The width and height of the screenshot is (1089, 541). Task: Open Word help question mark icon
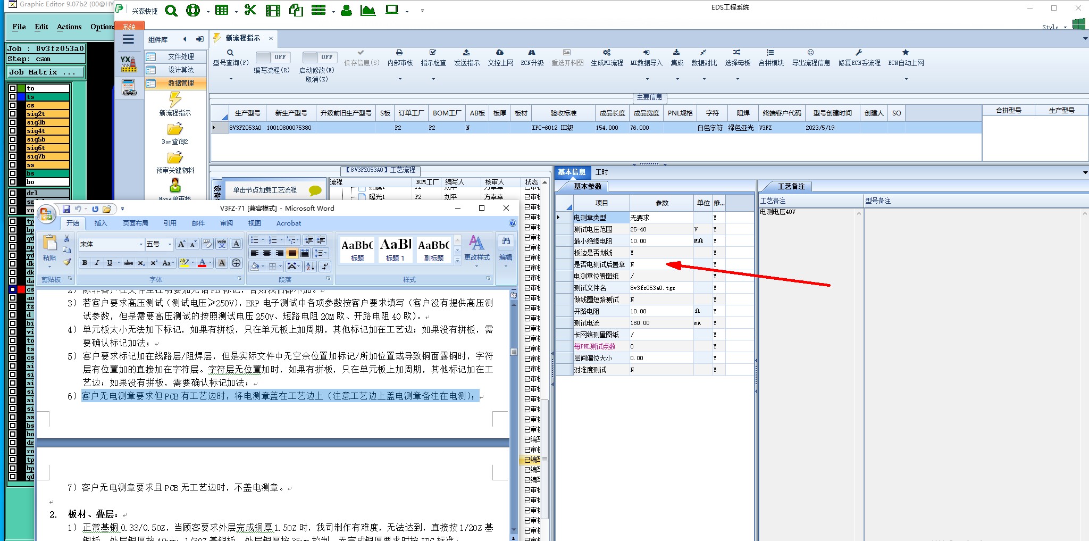pyautogui.click(x=513, y=223)
